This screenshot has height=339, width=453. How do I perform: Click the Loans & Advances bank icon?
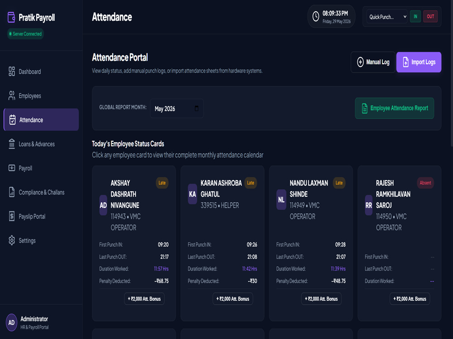12,144
